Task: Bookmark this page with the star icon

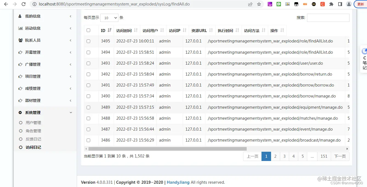Action: (x=259, y=4)
